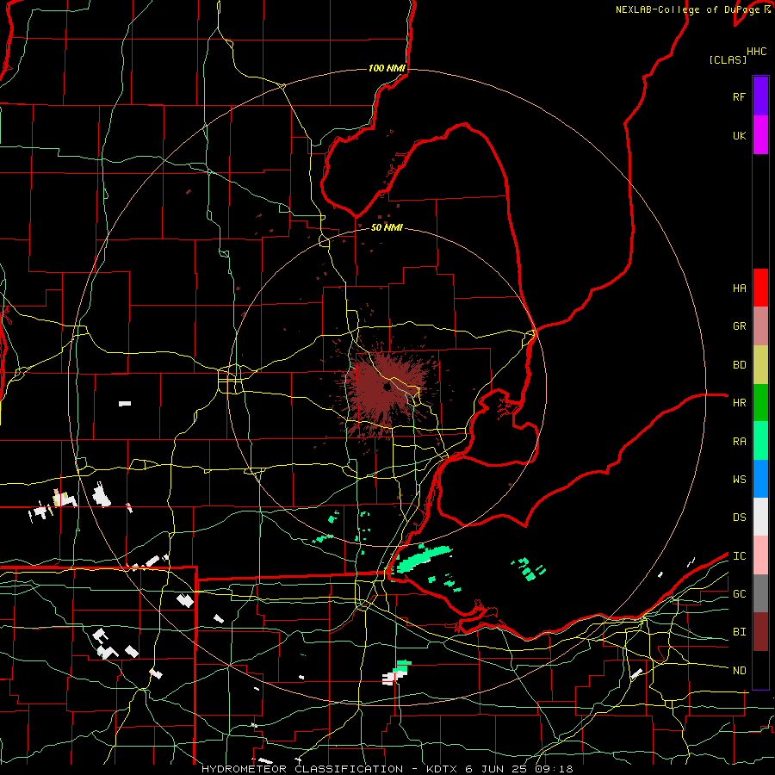Click the RF purple legend swatch

[760, 96]
